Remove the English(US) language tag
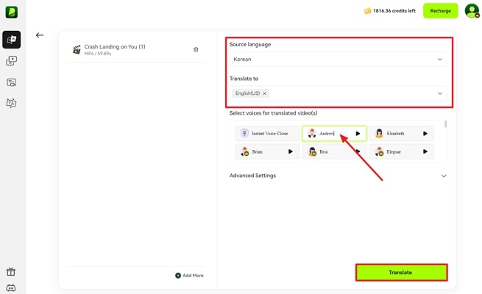This screenshot has width=482, height=294. [264, 93]
